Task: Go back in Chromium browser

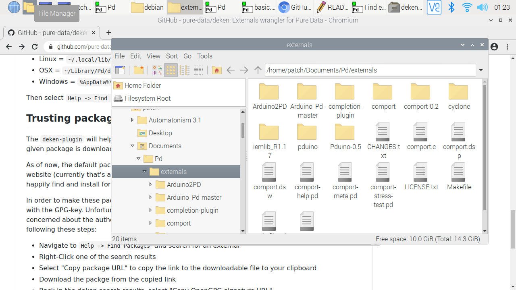Action: [x=9, y=47]
